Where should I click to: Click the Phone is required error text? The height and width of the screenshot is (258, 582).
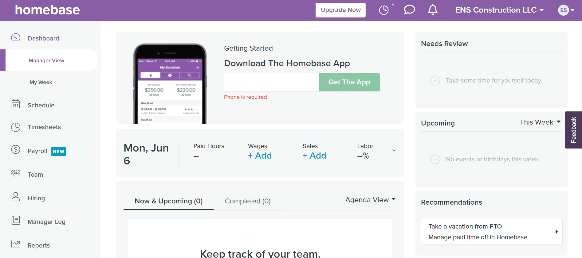[245, 97]
